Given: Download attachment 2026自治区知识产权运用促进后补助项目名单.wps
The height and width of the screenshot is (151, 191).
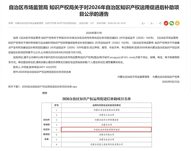Looking at the screenshot, I should click(49, 87).
